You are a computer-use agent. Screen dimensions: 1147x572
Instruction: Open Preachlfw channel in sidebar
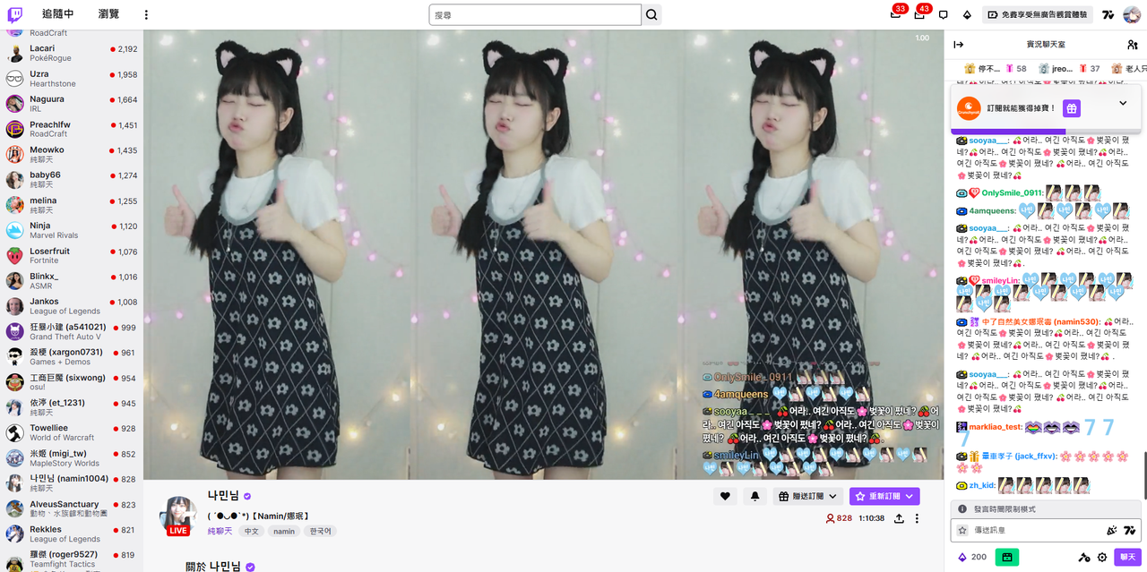click(72, 129)
